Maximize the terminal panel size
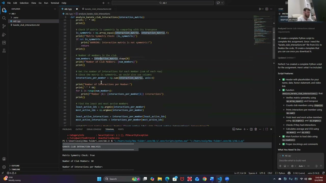The height and width of the screenshot is (183, 326). 267,129
